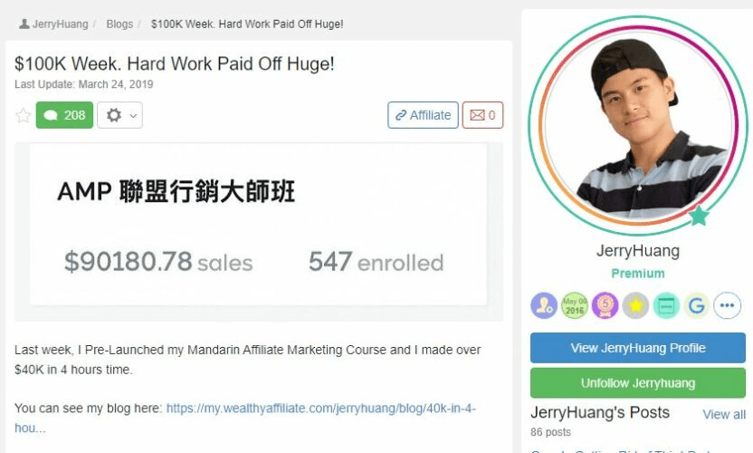Image resolution: width=753 pixels, height=453 pixels.
Task: Open View all posts link
Action: [x=724, y=414]
